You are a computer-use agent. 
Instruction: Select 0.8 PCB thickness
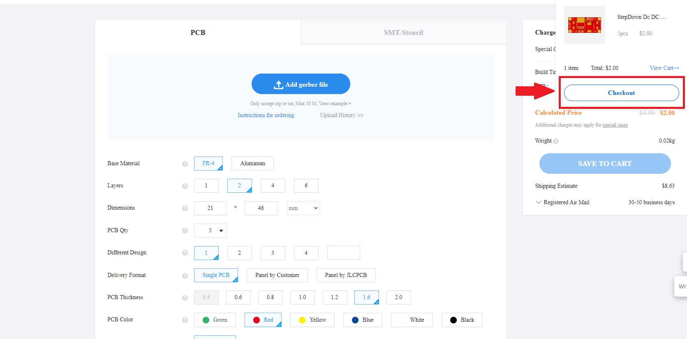pos(271,297)
